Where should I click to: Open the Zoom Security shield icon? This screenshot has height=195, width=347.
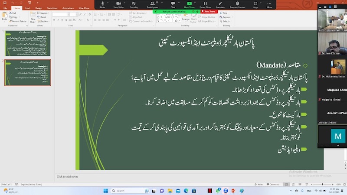(x=134, y=4)
